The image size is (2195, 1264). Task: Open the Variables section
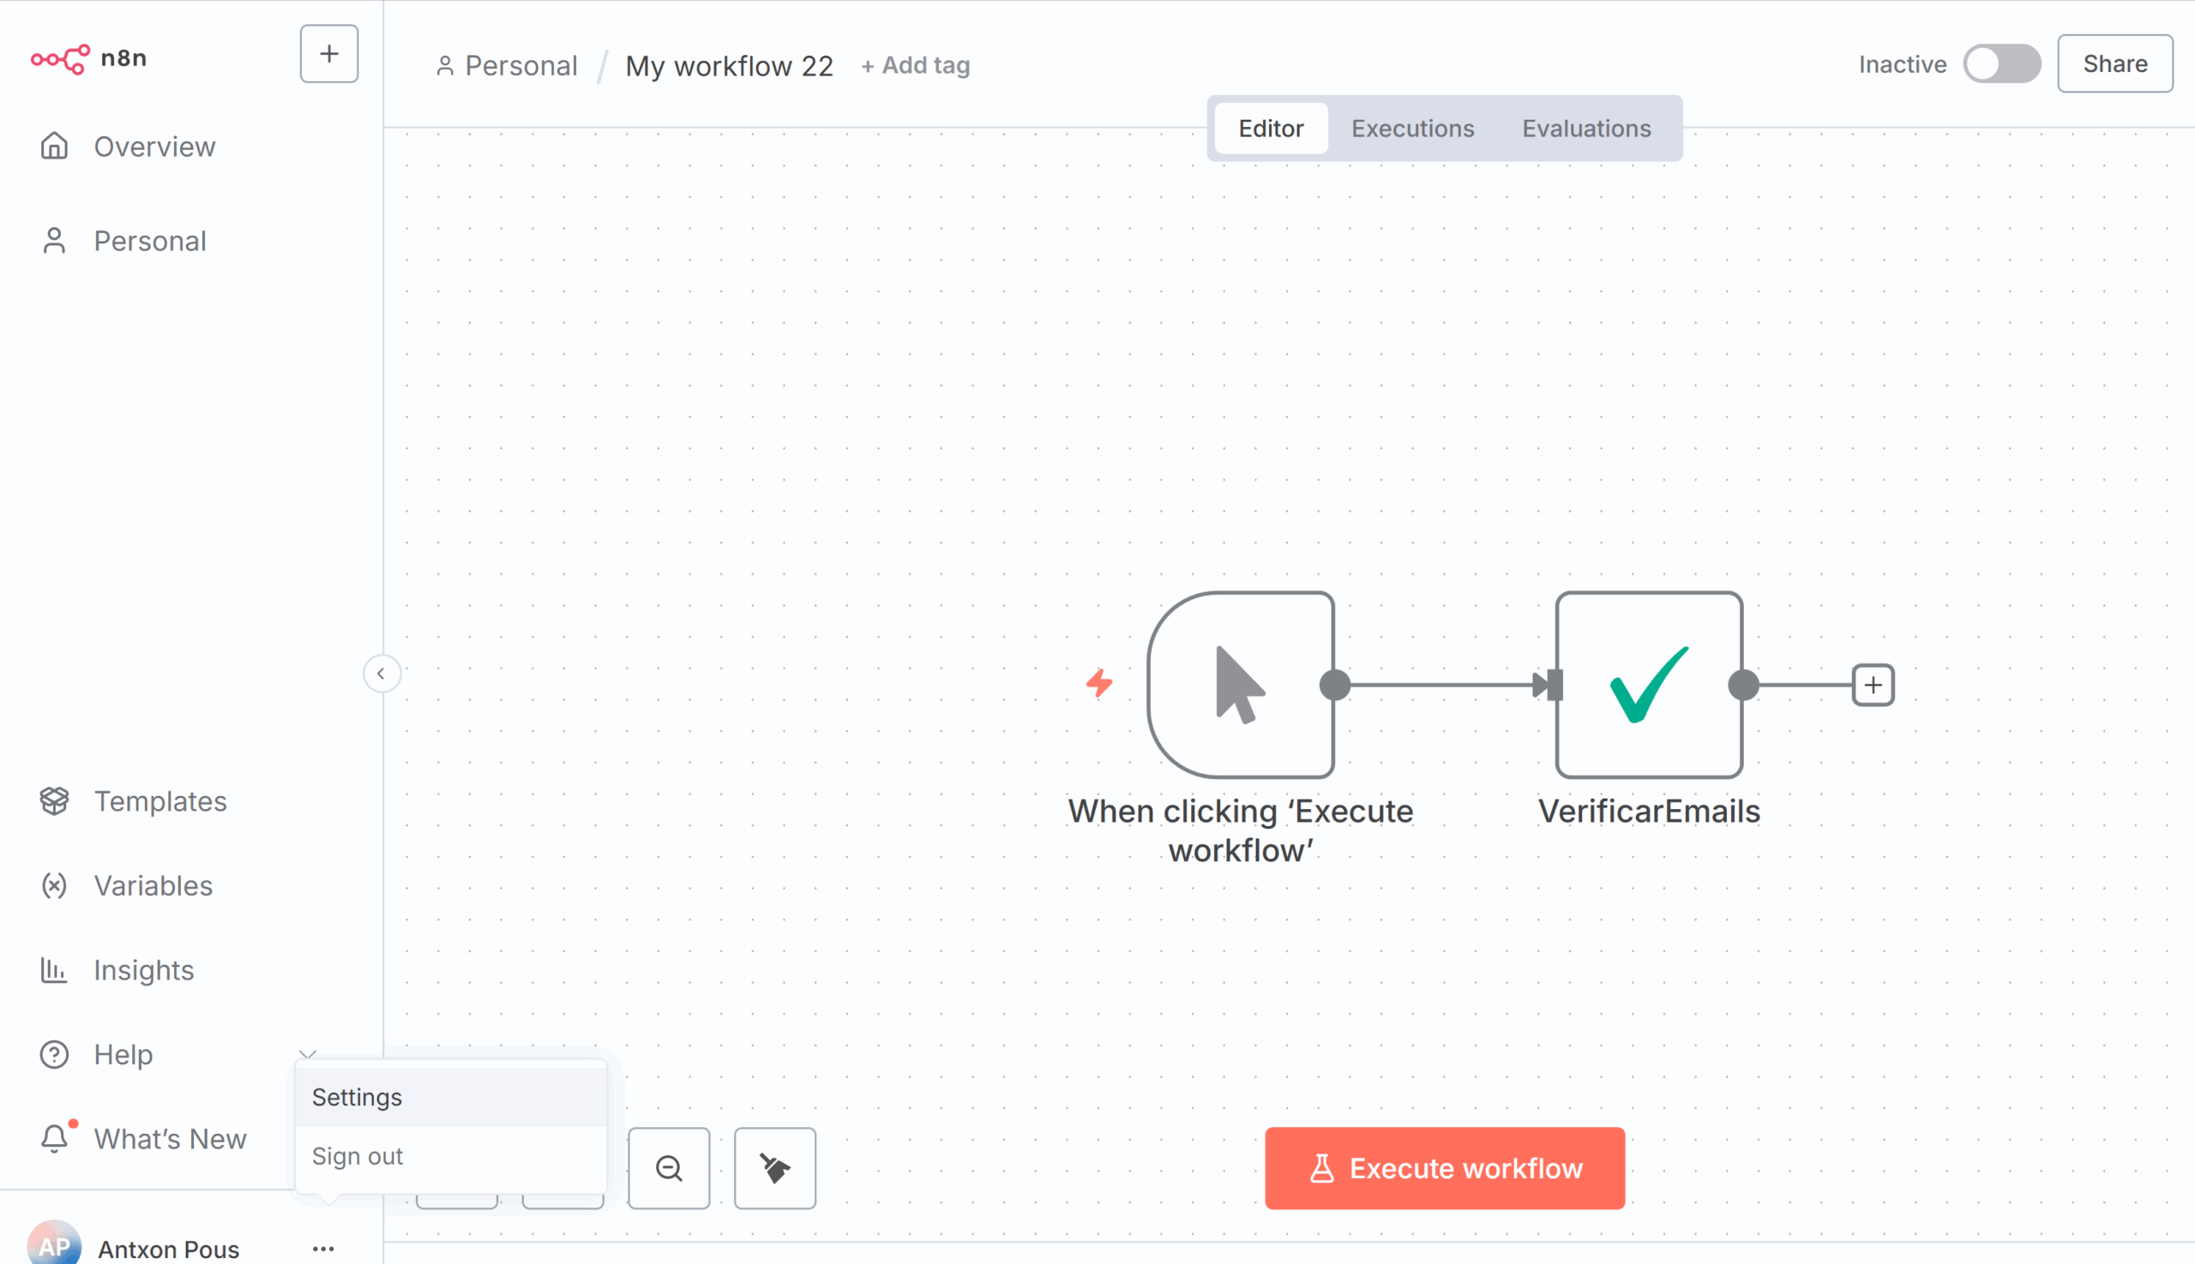click(x=153, y=884)
